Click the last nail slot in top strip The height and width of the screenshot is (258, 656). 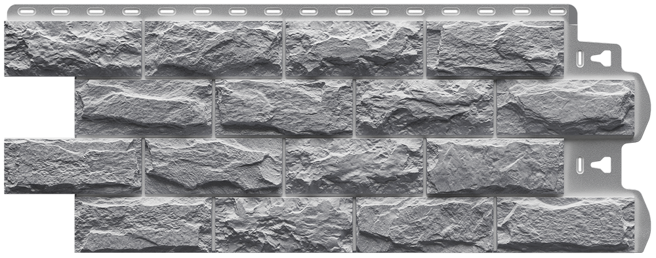(x=557, y=12)
